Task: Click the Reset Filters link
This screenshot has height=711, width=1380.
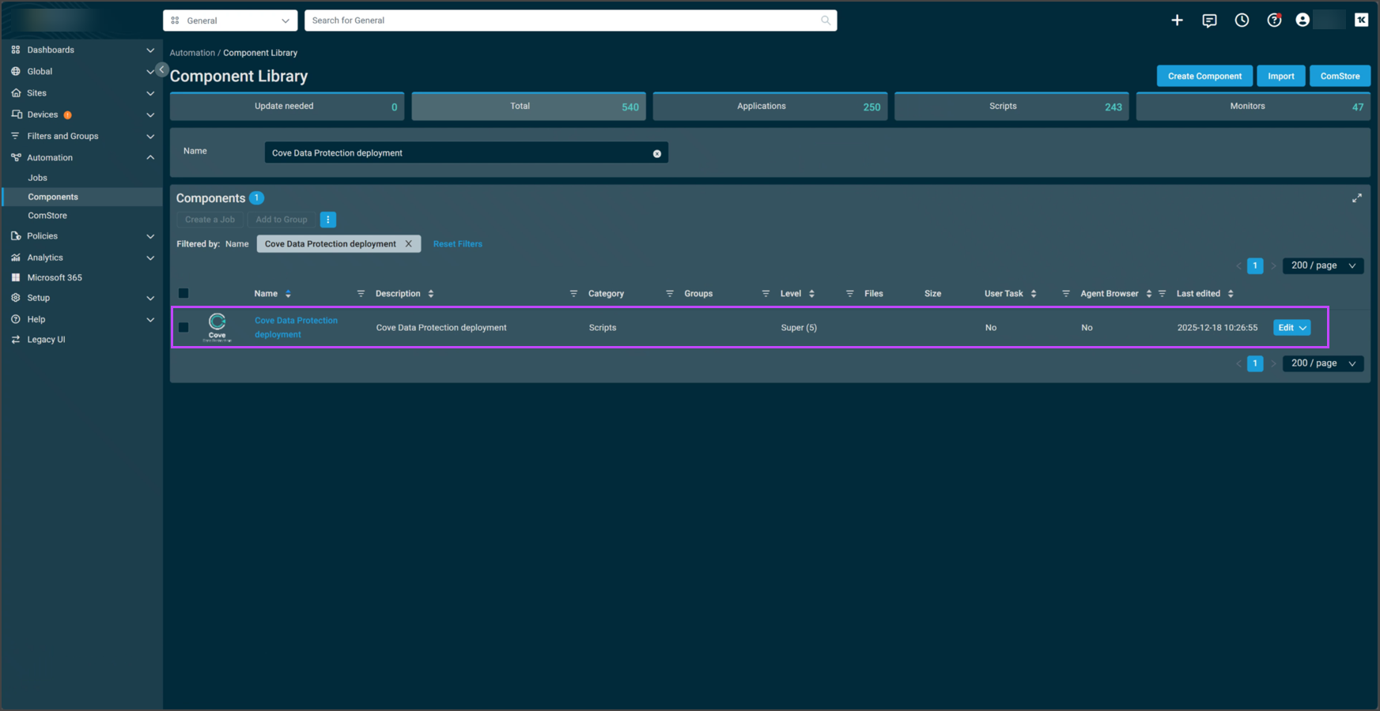Action: (x=457, y=244)
